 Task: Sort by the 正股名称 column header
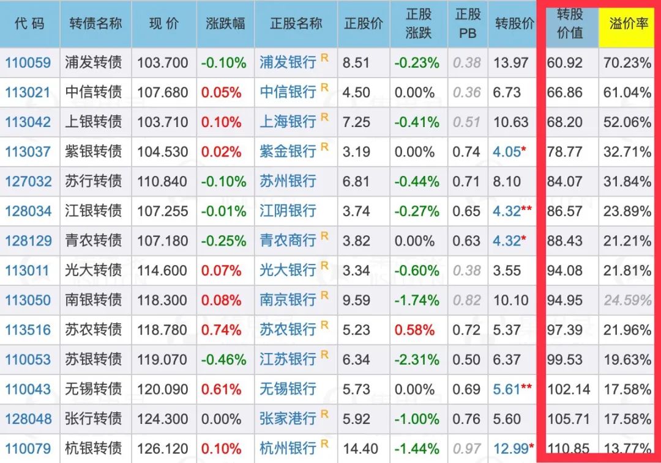296,24
